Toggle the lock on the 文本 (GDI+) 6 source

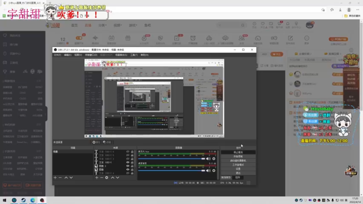pos(132,152)
